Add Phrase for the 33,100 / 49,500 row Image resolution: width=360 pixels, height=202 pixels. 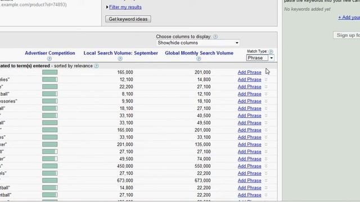pos(250,123)
